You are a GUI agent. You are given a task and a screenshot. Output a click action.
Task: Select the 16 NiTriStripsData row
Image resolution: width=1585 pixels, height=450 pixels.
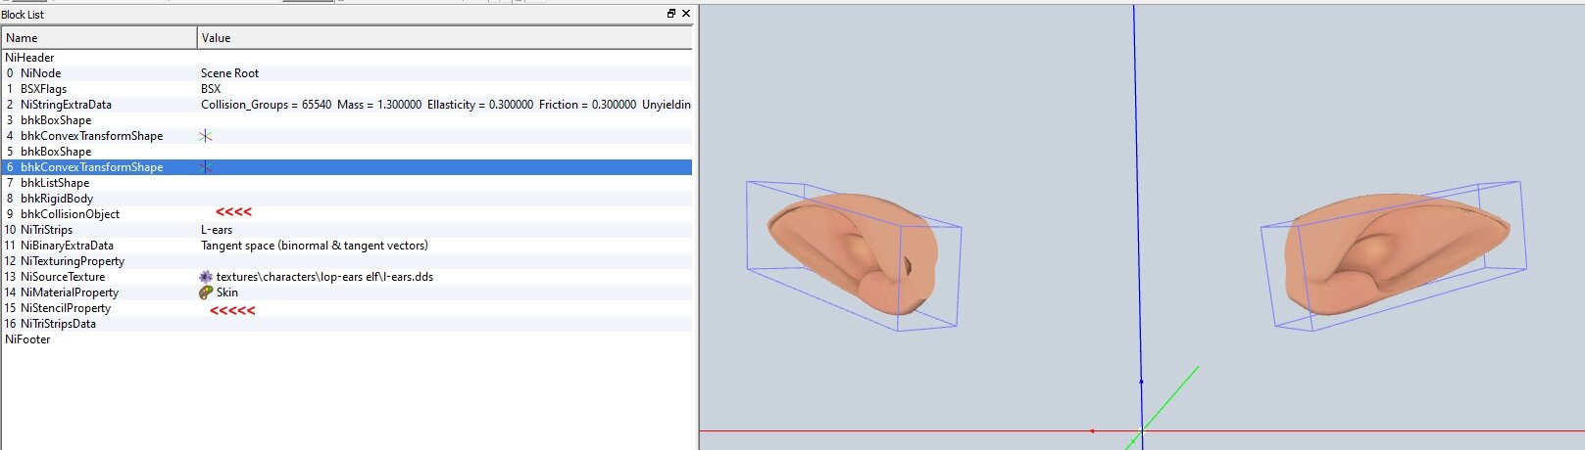tap(347, 324)
